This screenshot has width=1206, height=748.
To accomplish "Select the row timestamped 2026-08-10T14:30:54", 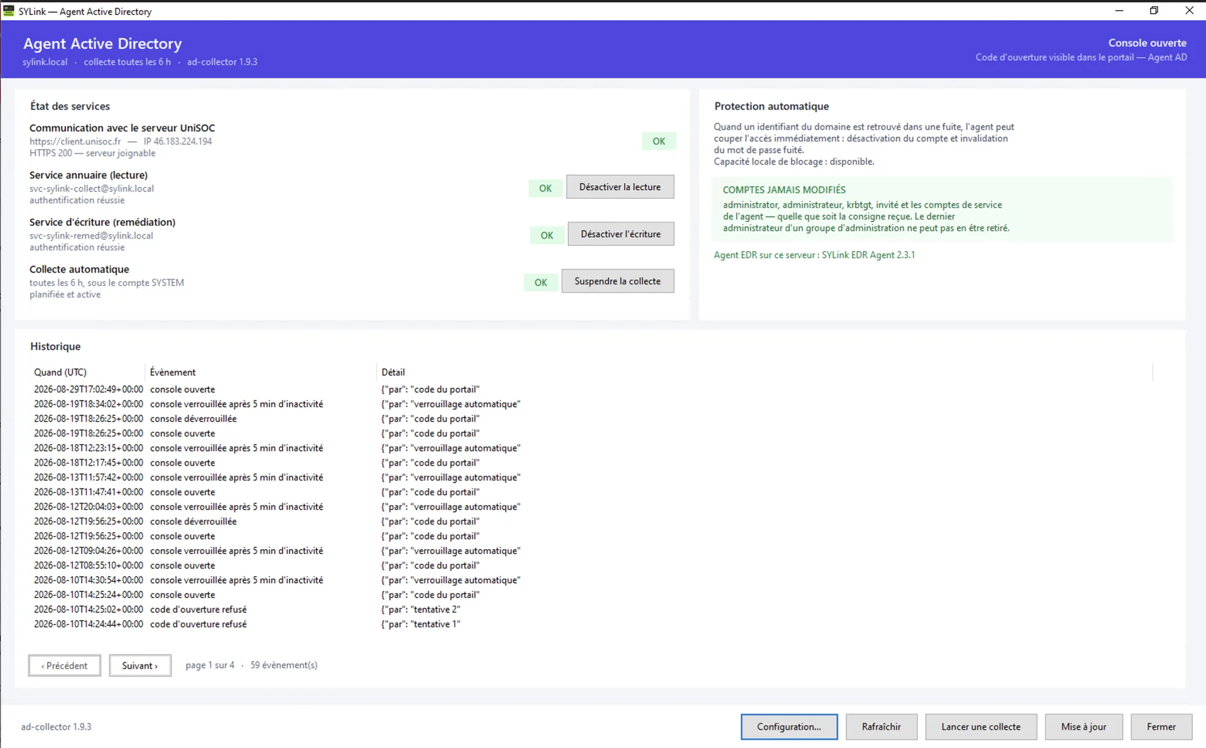I will (x=591, y=580).
